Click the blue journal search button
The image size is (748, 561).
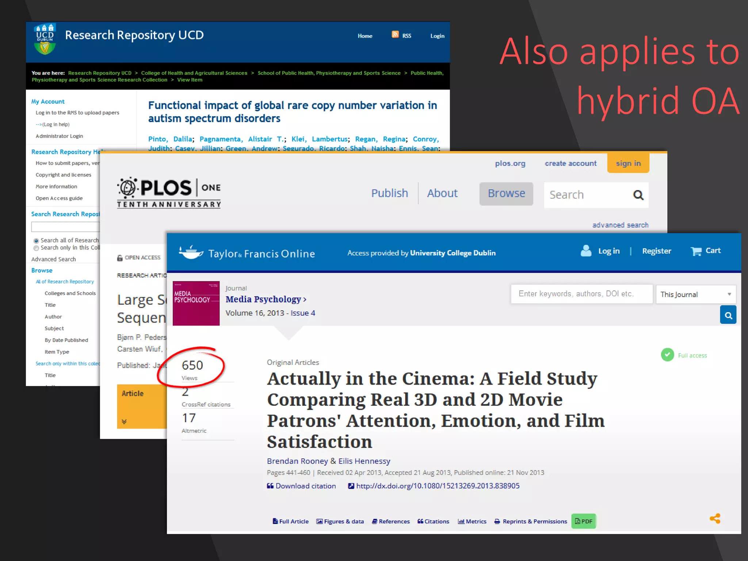click(728, 315)
